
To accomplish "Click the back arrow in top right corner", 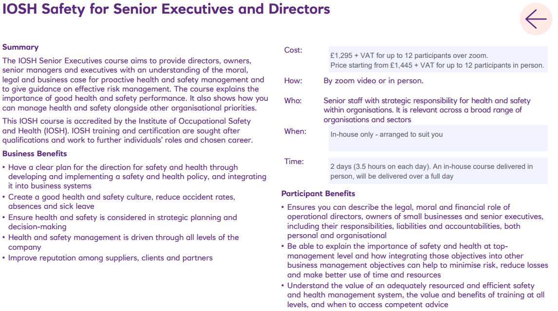I will [x=536, y=19].
